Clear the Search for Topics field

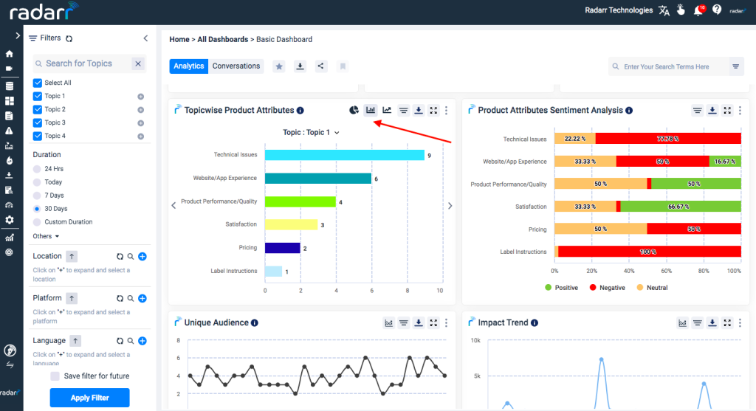click(138, 63)
